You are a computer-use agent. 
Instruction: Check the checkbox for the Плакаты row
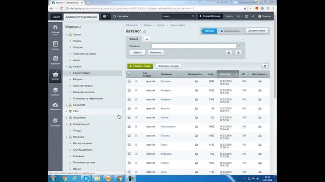coord(129,135)
